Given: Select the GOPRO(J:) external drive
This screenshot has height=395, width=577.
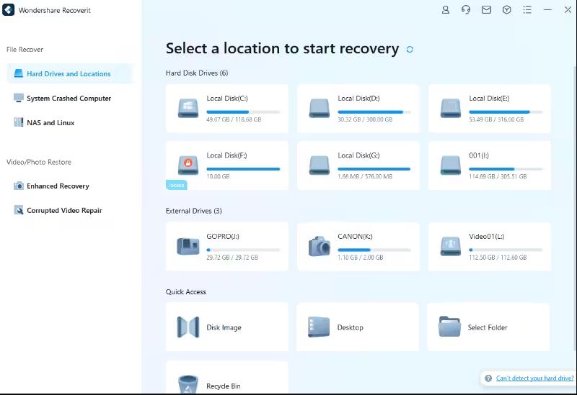Looking at the screenshot, I should [226, 246].
